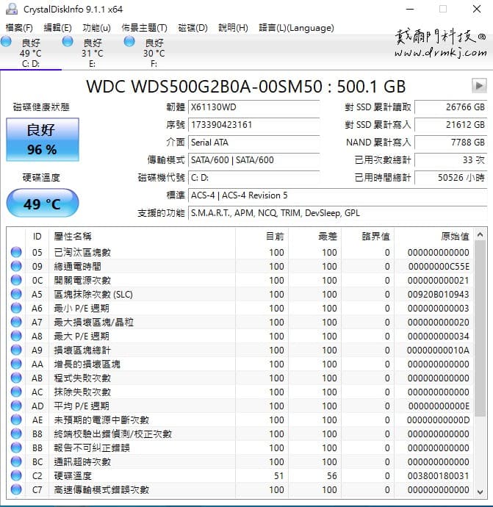Image resolution: width=493 pixels, height=507 pixels.
Task: Click the power-on count value 33 次
Action: [x=450, y=159]
